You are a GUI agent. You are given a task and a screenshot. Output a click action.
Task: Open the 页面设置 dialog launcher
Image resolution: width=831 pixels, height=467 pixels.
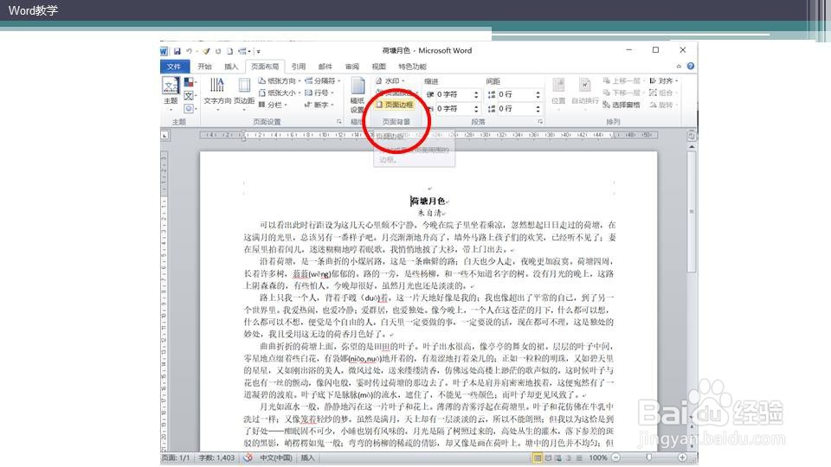tap(339, 122)
